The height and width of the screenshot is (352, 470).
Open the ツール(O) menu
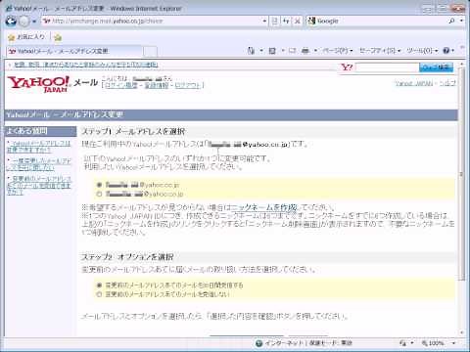coord(422,51)
